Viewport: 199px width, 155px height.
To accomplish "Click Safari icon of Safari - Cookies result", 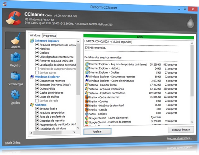I will click(87, 114).
